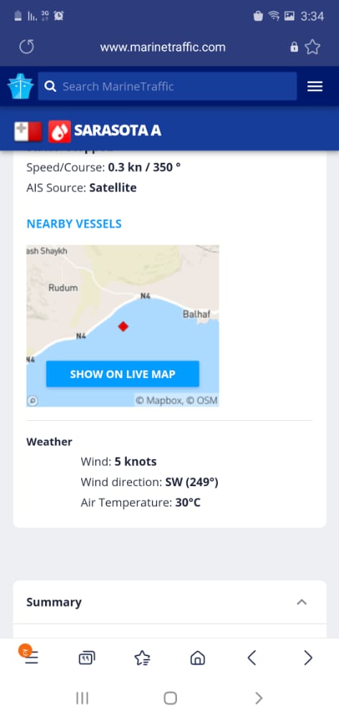This screenshot has width=339, height=717.
Task: Click the SHOW ON LIVE MAP button
Action: [x=123, y=374]
